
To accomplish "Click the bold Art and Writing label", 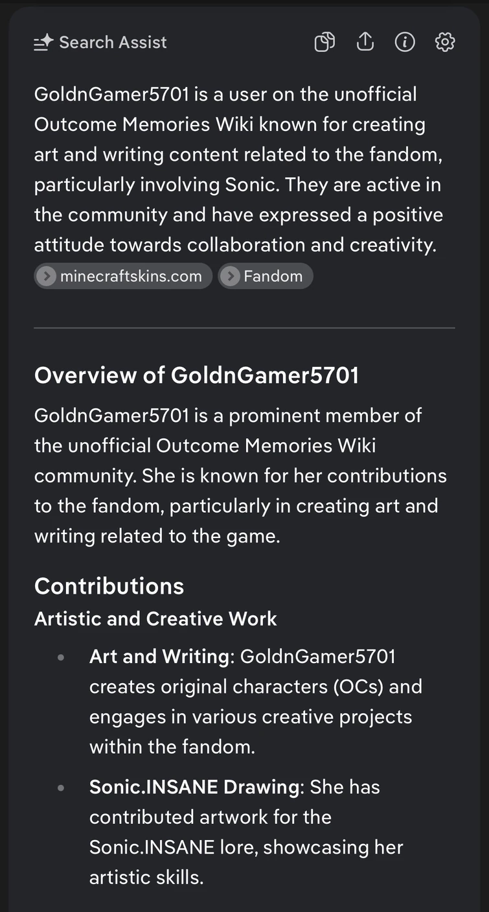I will 159,657.
